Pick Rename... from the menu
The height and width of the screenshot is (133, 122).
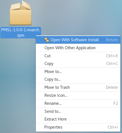(78, 103)
